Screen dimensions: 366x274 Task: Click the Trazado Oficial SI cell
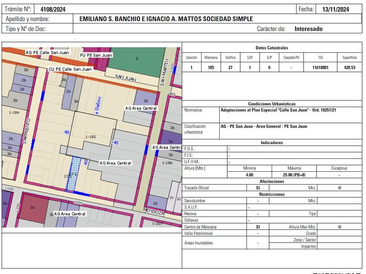point(258,188)
